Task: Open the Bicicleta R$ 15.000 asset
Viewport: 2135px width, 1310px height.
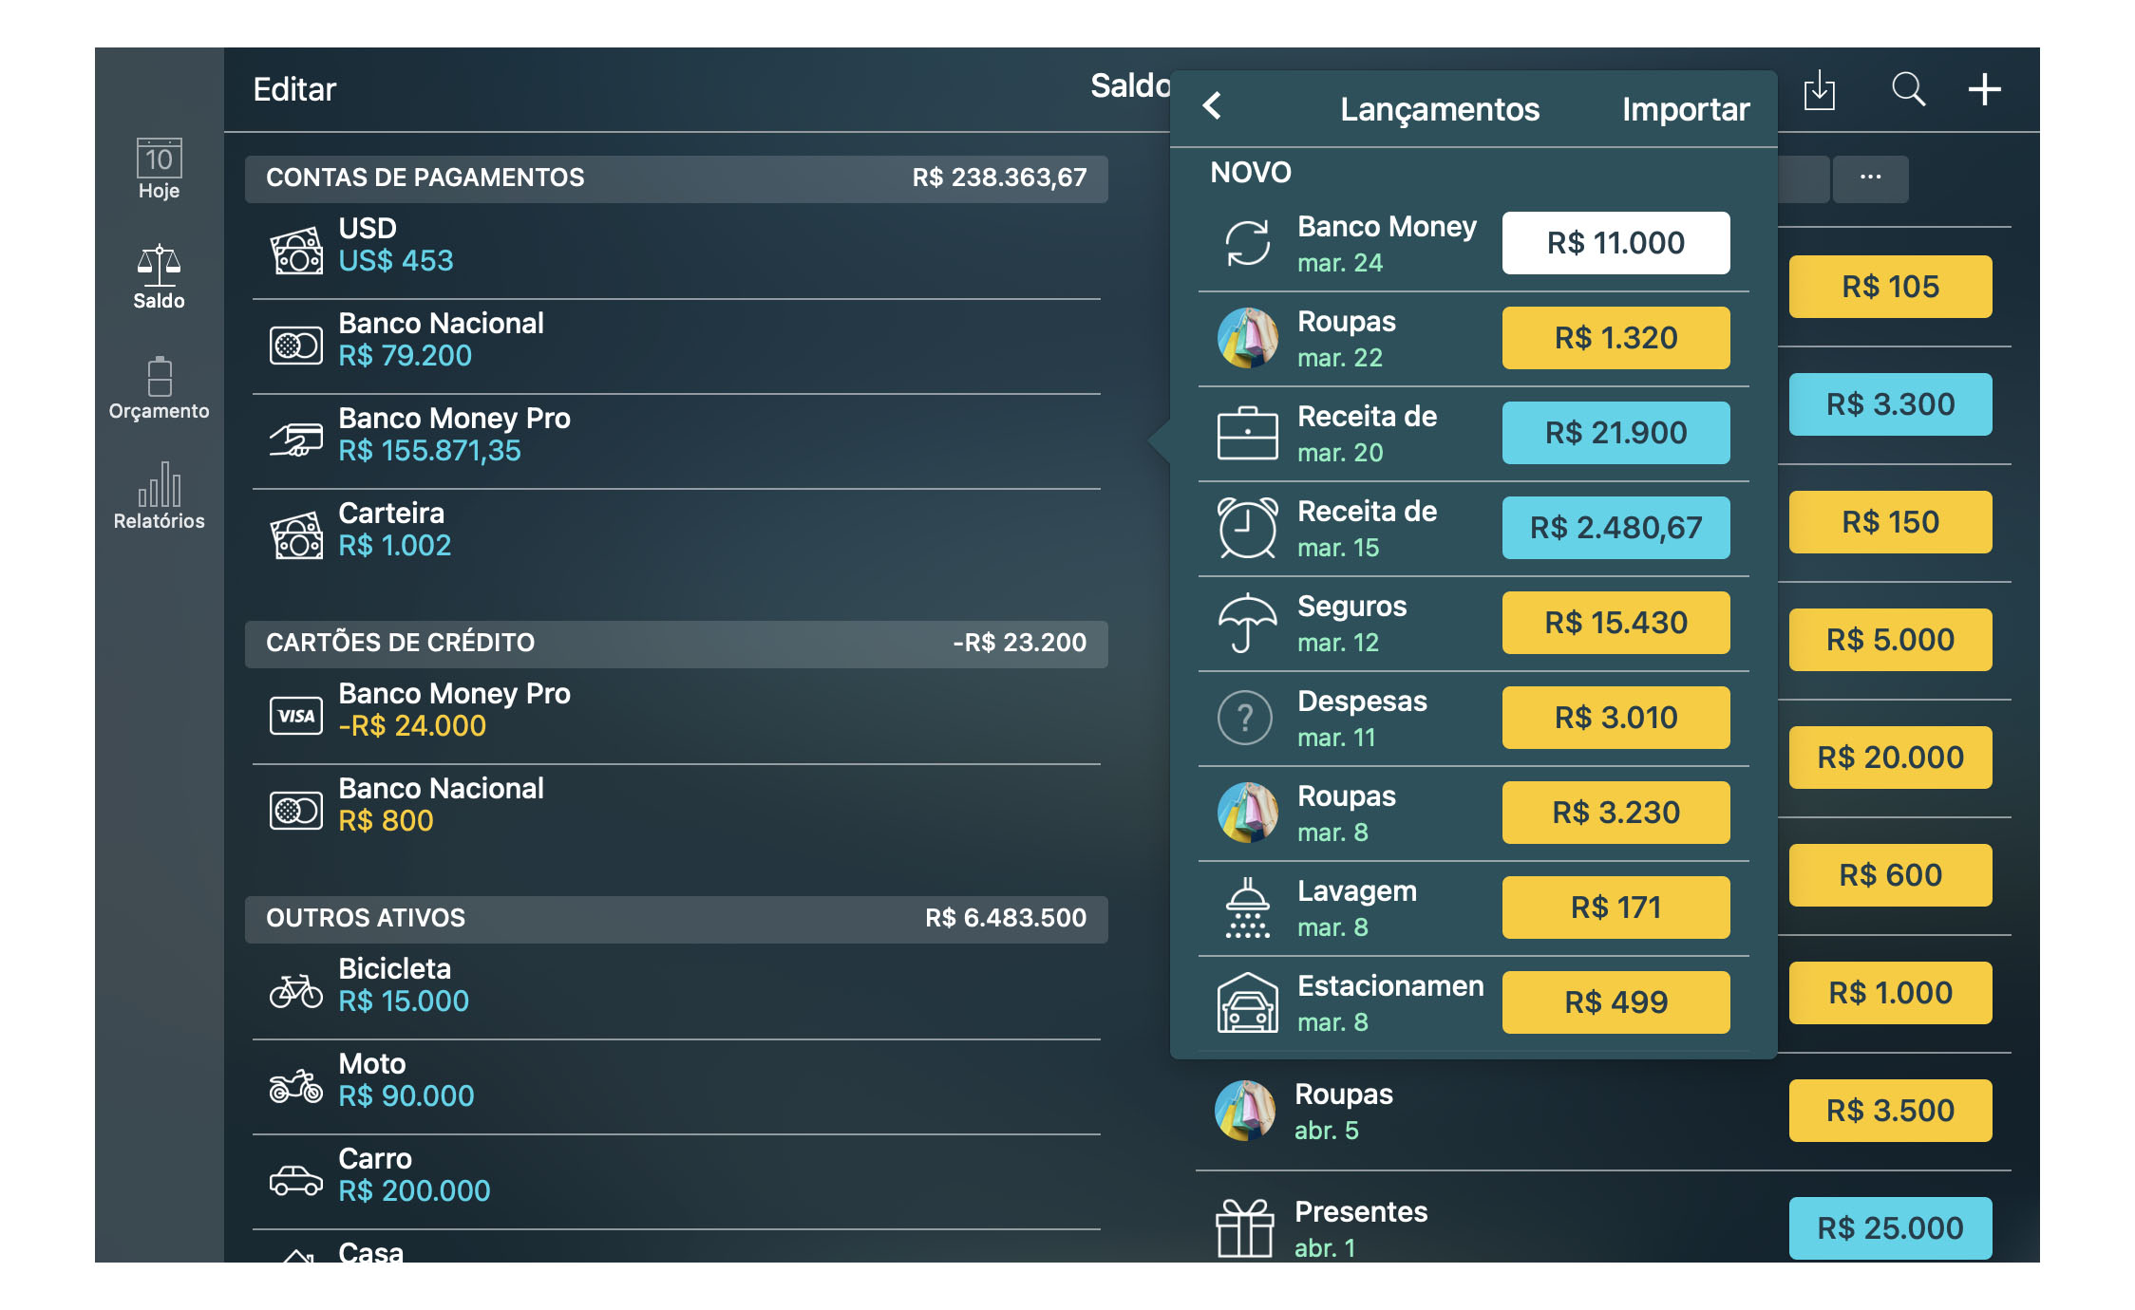Action: point(676,991)
